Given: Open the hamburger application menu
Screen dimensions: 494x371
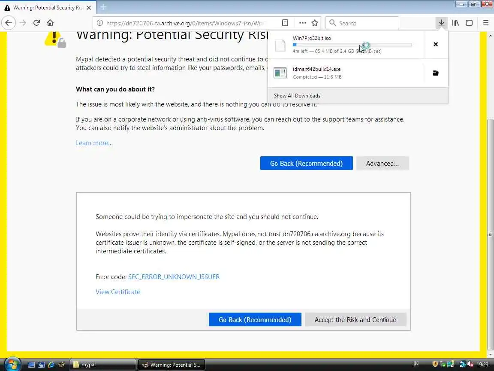Looking at the screenshot, I should click(x=485, y=23).
